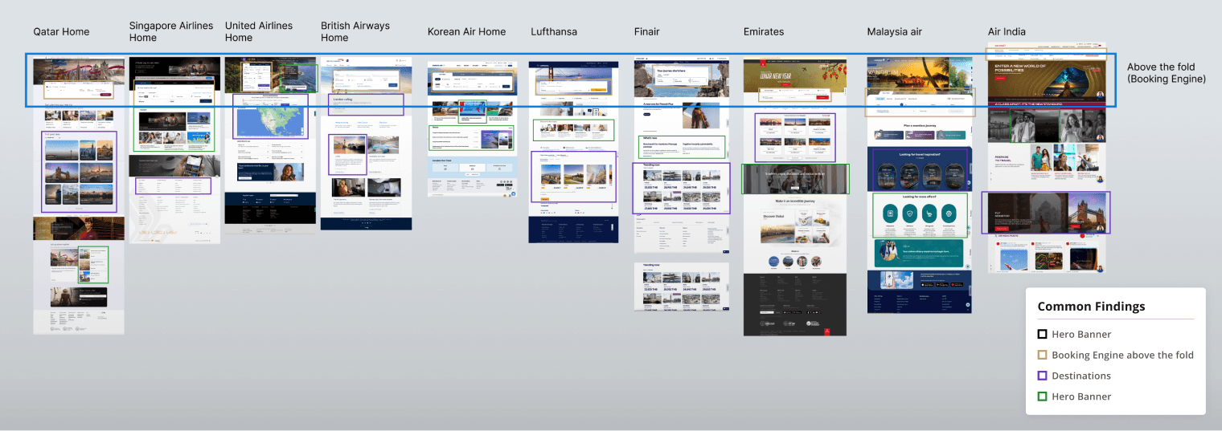Viewport: 1222px width, 431px height.
Task: Select the Emirates title label
Action: [x=763, y=32]
